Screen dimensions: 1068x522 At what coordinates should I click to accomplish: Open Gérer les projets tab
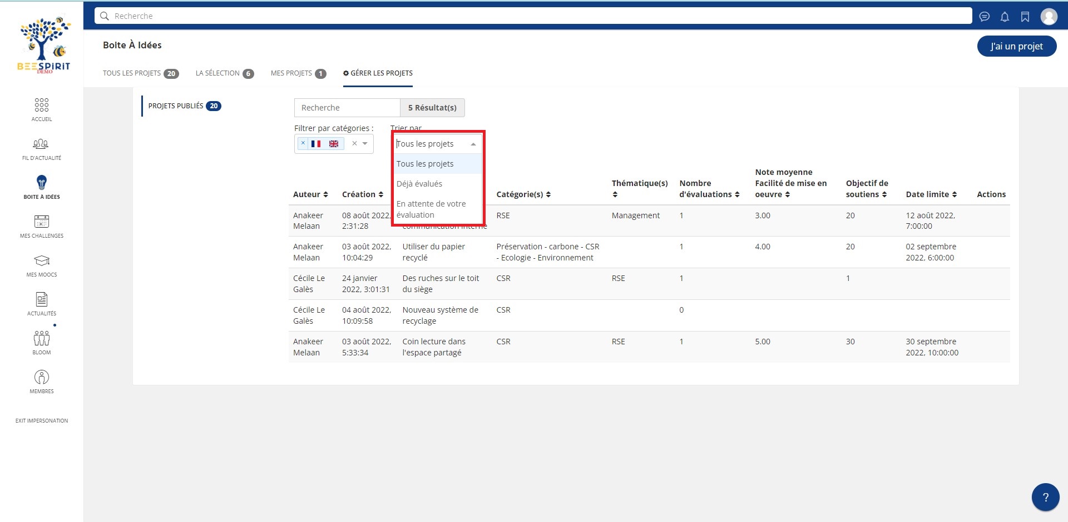tap(378, 73)
